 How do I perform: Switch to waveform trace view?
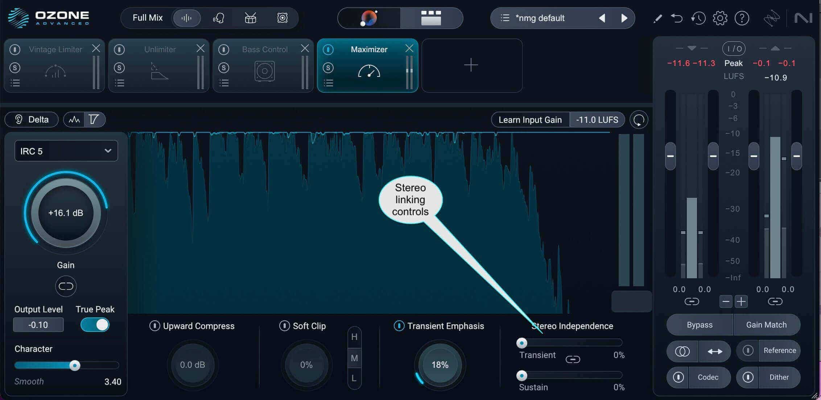tap(74, 120)
